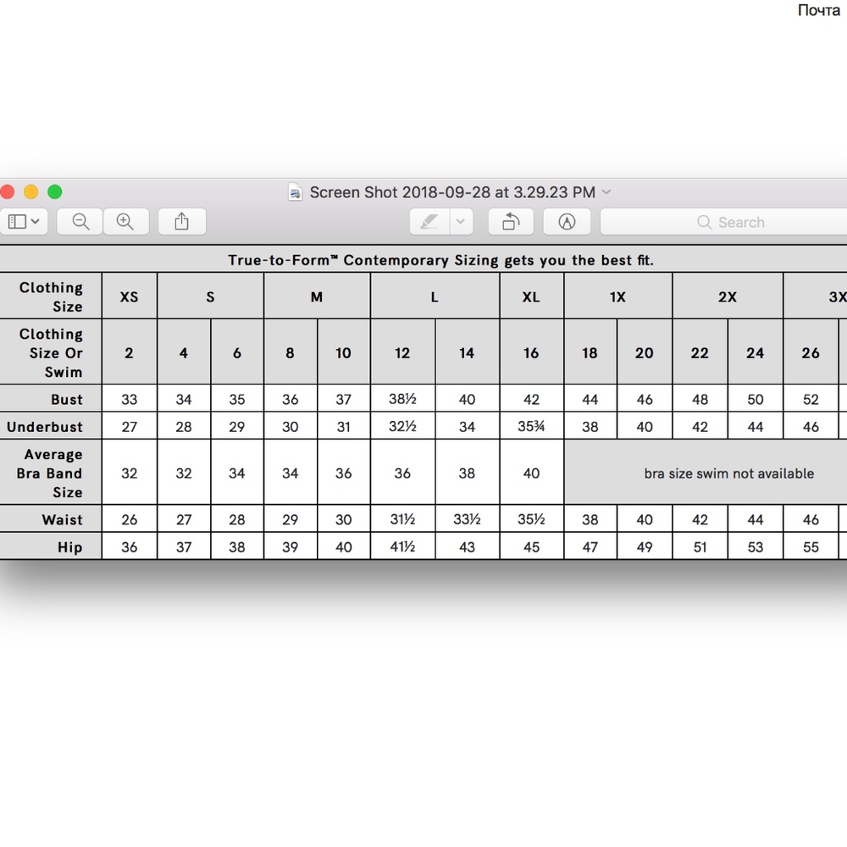This screenshot has height=847, width=847.
Task: Expand the highlight color dropdown arrow
Action: tap(460, 222)
